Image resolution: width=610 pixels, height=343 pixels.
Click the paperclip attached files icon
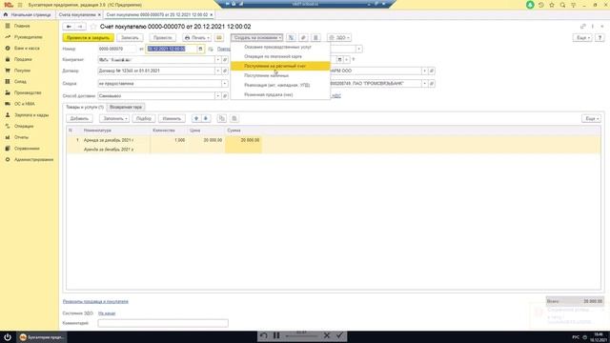(x=303, y=38)
